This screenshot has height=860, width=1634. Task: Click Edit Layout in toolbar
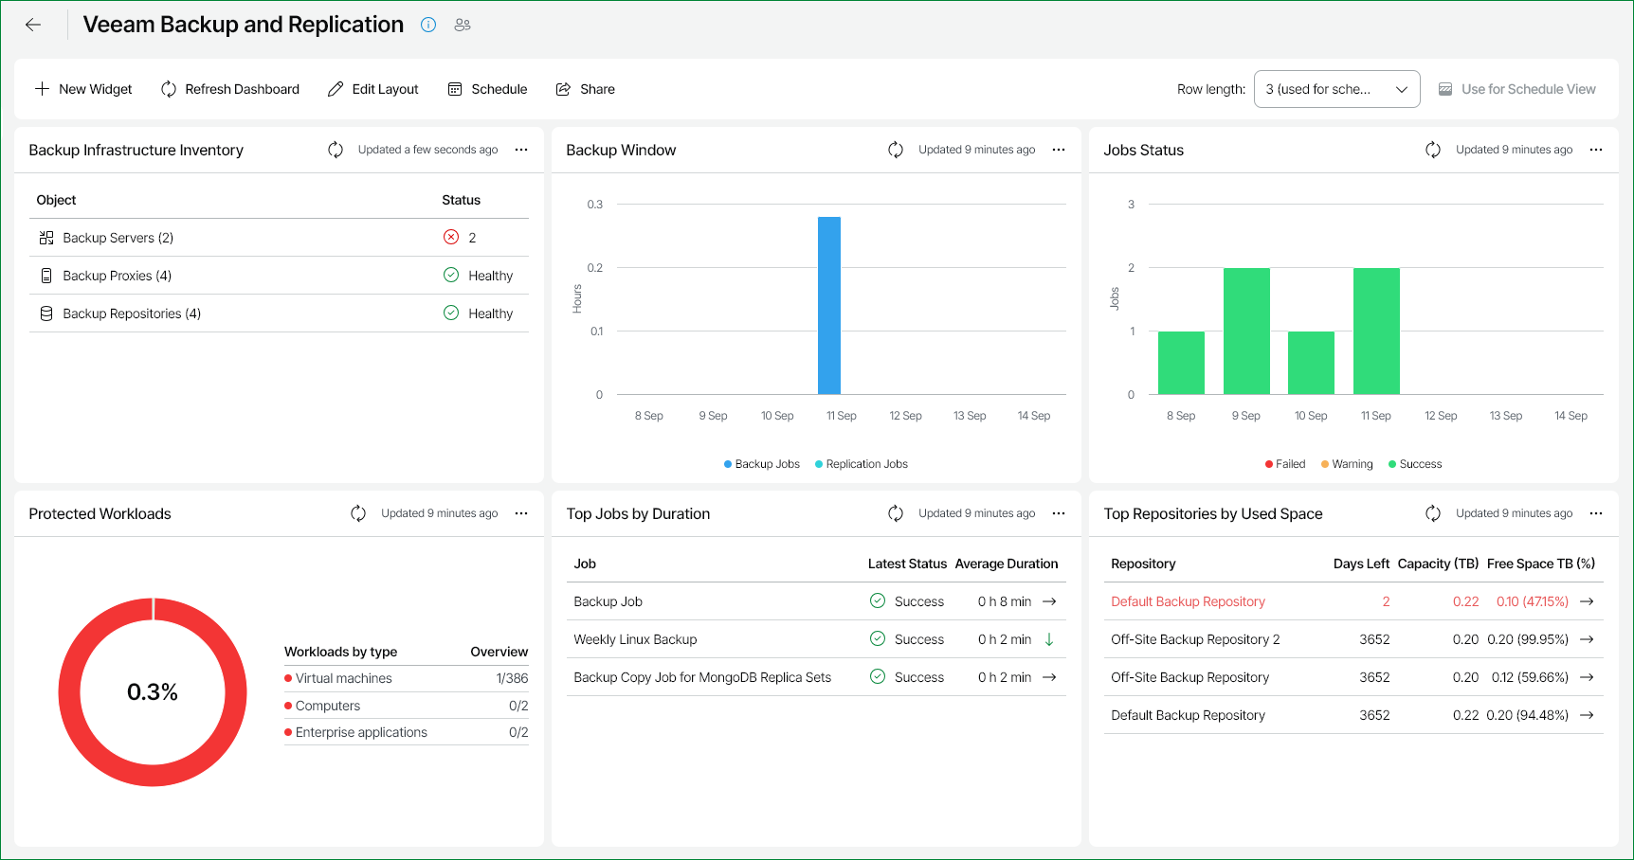tap(373, 89)
